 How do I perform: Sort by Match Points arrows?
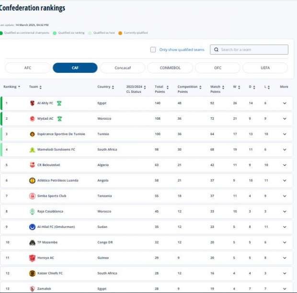[223, 87]
